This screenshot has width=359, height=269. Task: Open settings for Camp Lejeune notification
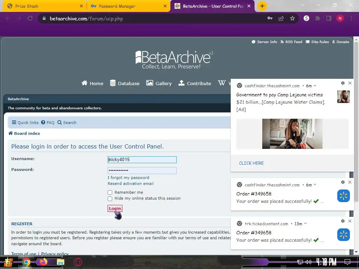coord(343,83)
